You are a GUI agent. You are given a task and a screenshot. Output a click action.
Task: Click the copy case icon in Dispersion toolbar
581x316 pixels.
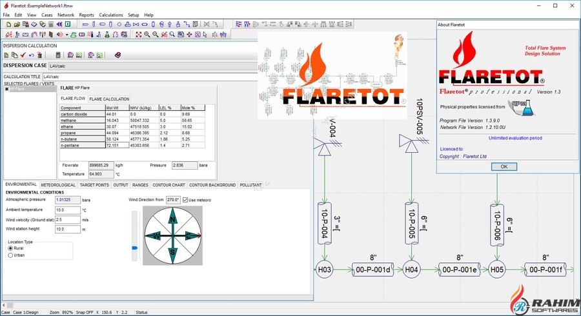[14, 55]
